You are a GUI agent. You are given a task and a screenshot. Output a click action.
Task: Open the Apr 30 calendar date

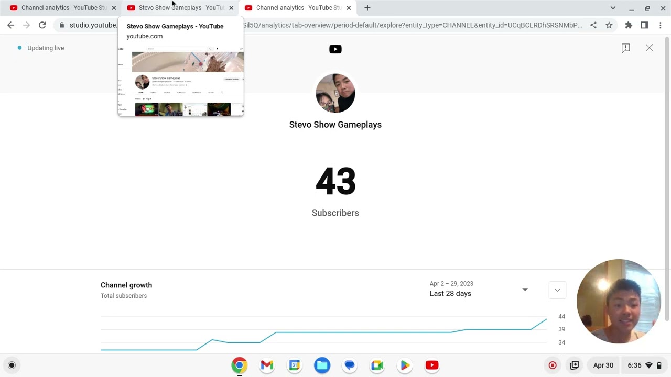pyautogui.click(x=603, y=365)
